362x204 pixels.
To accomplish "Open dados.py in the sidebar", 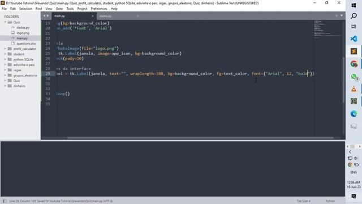I will (x=23, y=28).
